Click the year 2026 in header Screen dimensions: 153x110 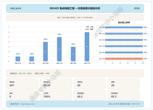[137, 8]
